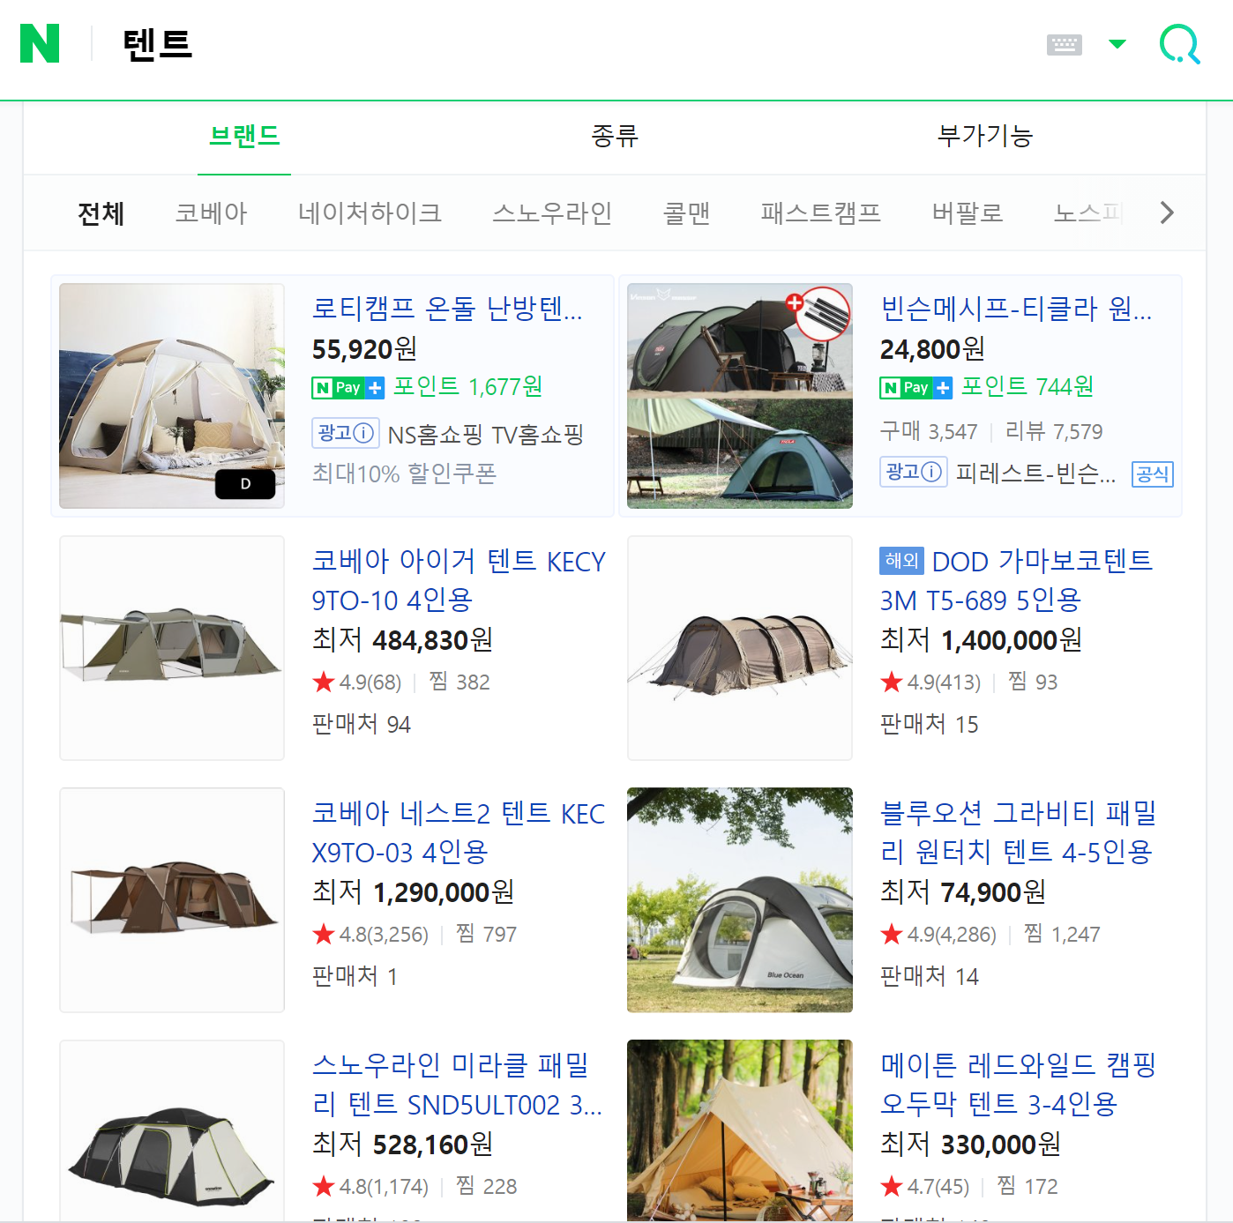Screen dimensions: 1233x1223
Task: Open the 빈슨메시프 tent thumbnail
Action: click(740, 396)
